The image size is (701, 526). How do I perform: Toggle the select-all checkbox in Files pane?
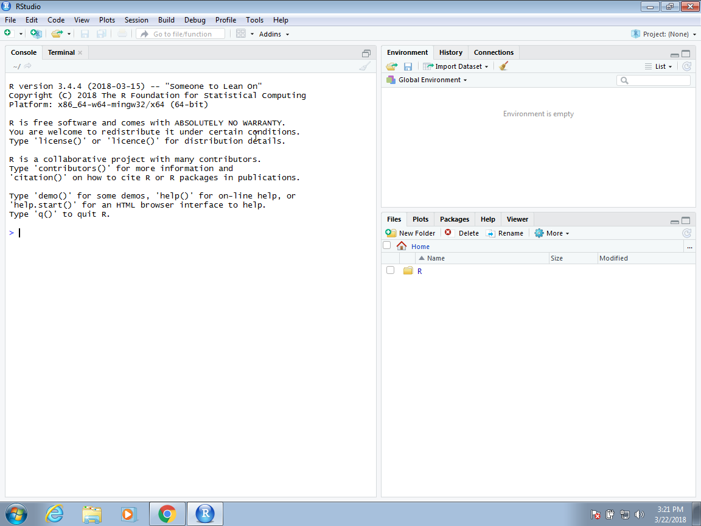(x=386, y=245)
